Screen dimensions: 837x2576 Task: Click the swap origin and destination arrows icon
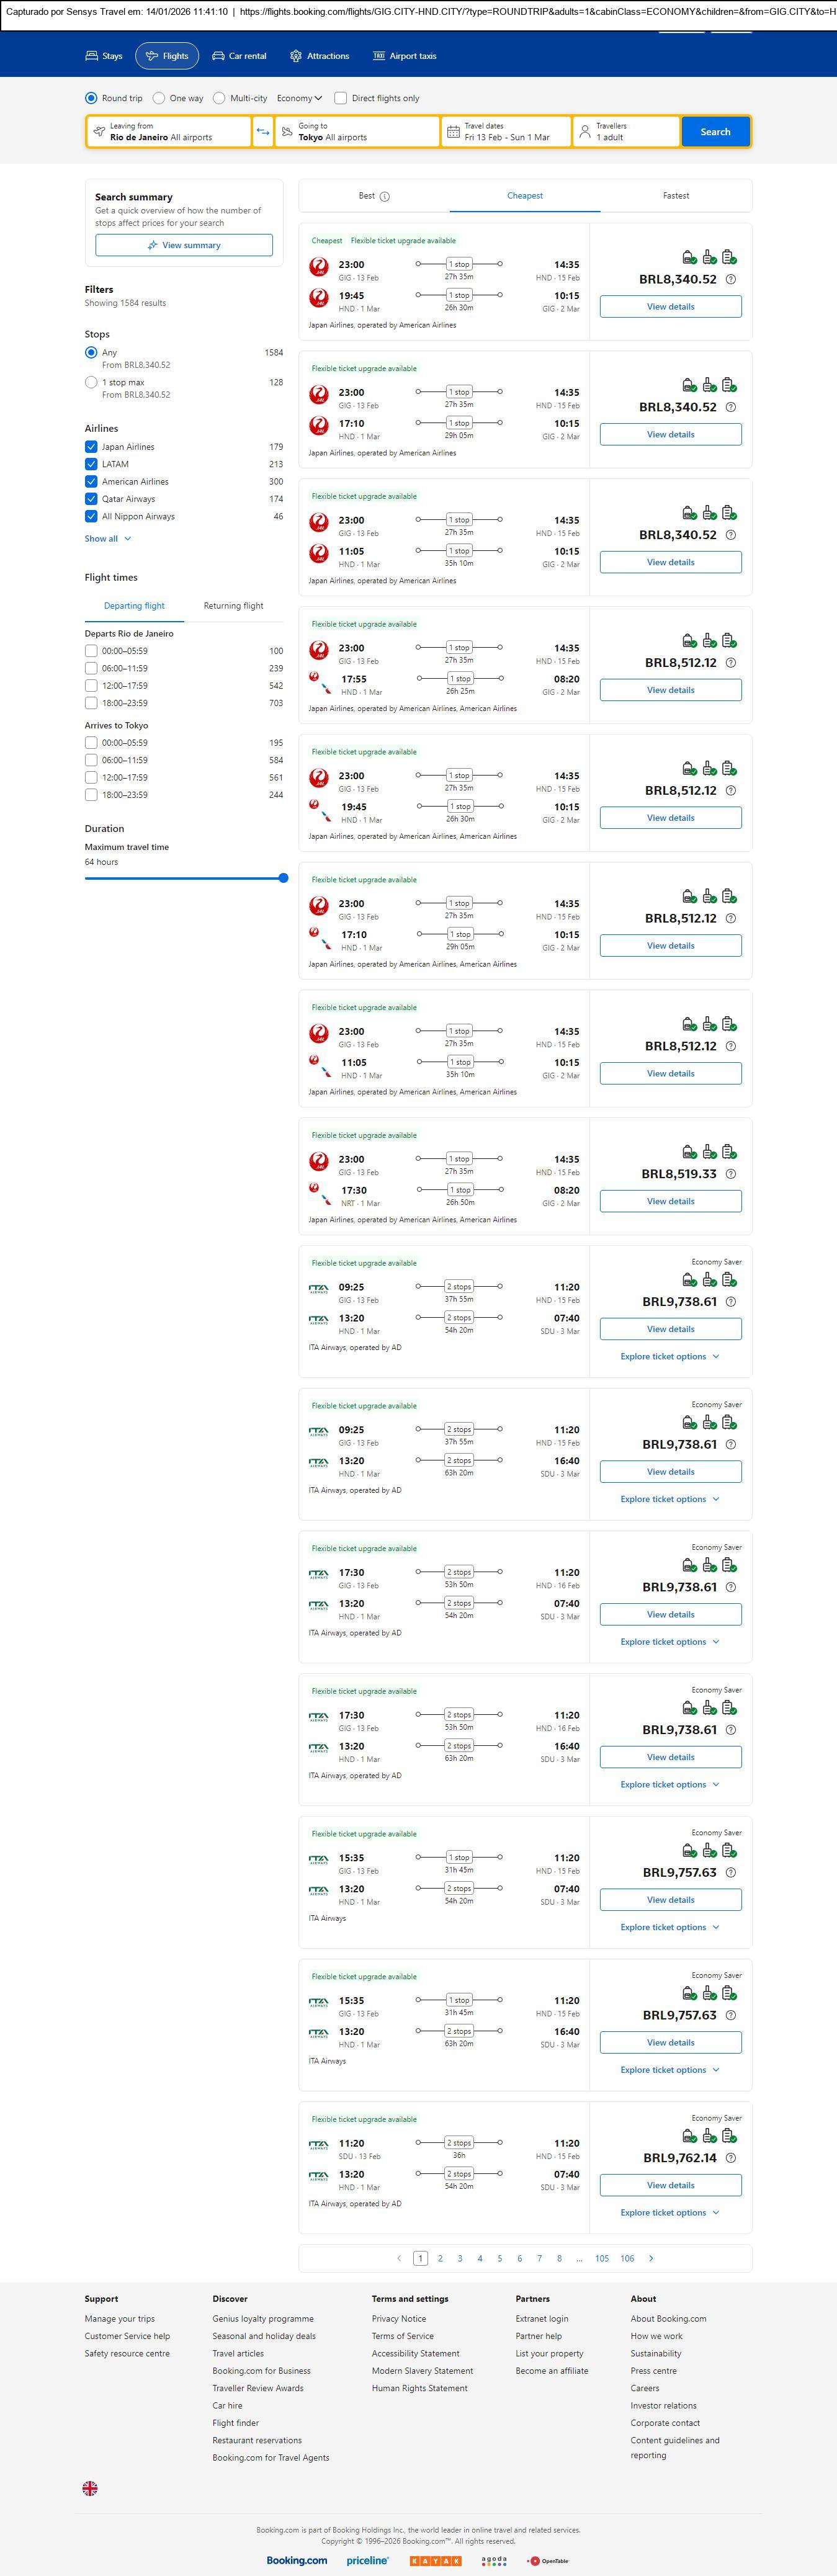point(263,132)
